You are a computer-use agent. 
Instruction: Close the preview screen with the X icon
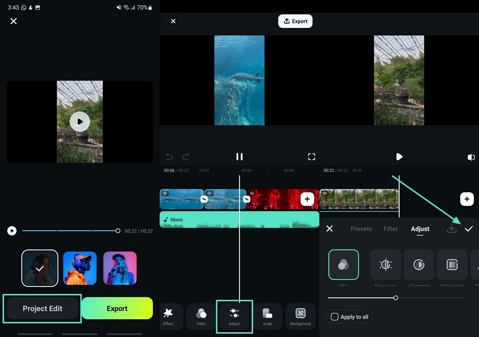click(x=14, y=21)
